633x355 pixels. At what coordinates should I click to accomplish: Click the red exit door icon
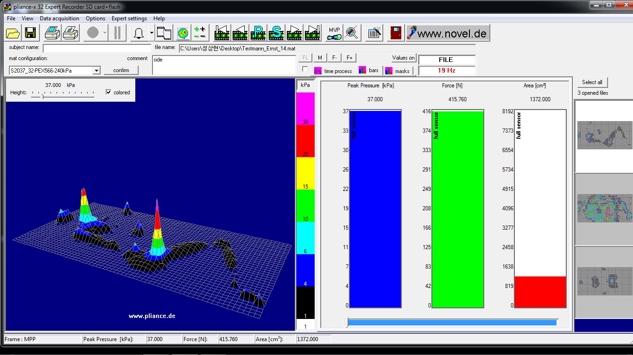point(396,33)
